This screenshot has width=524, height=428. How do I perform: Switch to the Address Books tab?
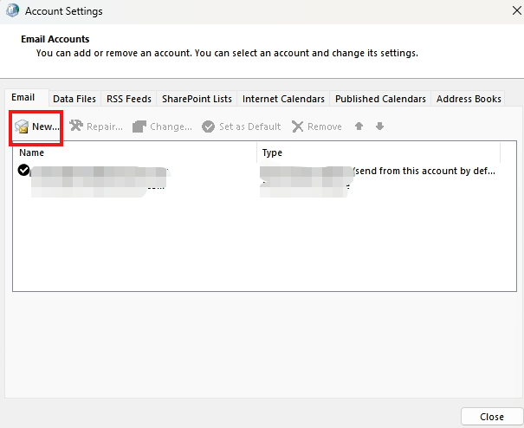[x=469, y=99]
